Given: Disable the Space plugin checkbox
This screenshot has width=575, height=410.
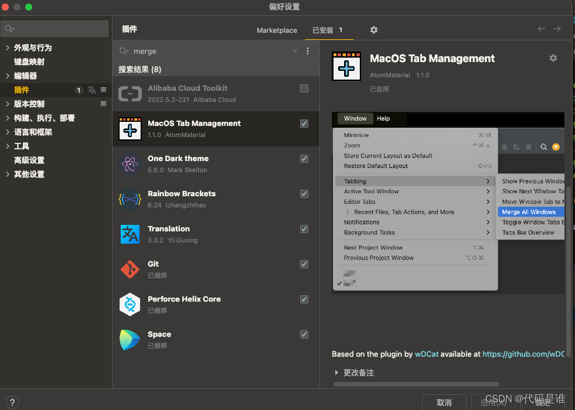Looking at the screenshot, I should [x=304, y=334].
